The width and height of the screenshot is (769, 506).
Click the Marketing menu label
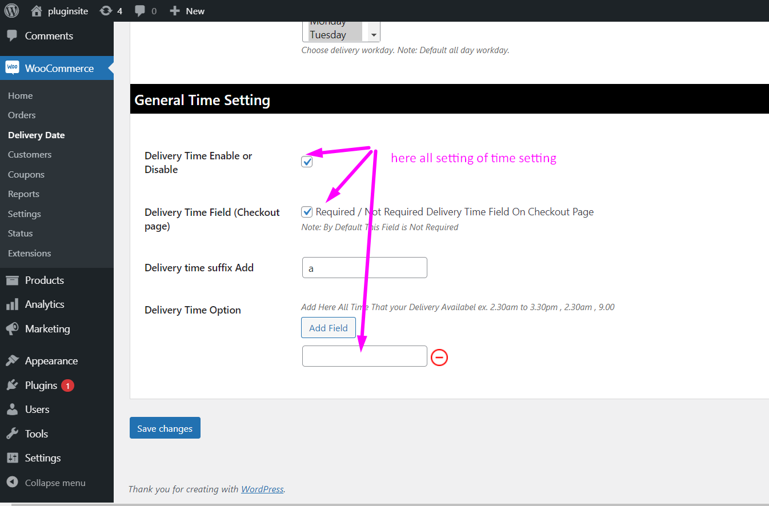(x=47, y=329)
